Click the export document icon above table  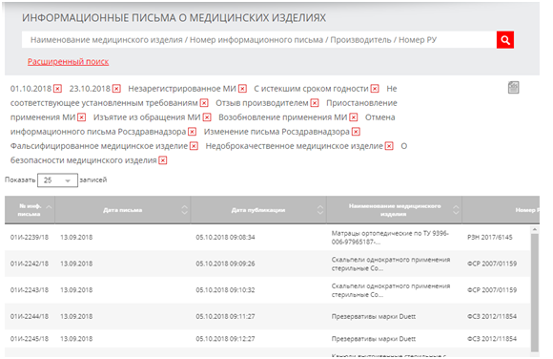(x=514, y=87)
